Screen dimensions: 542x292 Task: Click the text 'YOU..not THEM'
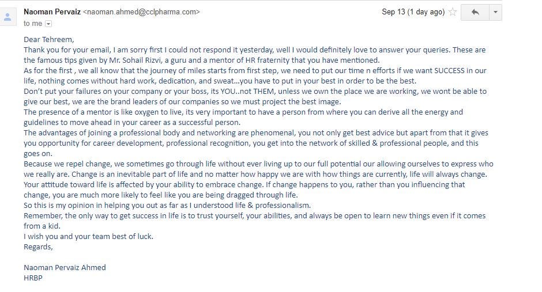(x=247, y=92)
